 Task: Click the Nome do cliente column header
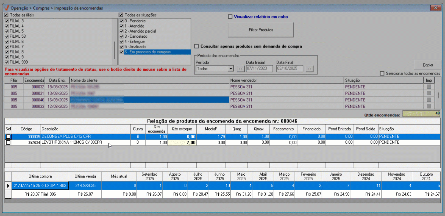(149, 80)
